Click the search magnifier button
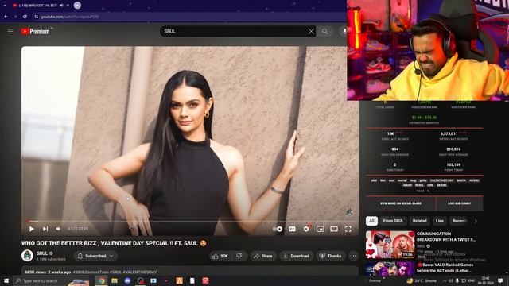Image resolution: width=509 pixels, height=286 pixels. pyautogui.click(x=324, y=31)
